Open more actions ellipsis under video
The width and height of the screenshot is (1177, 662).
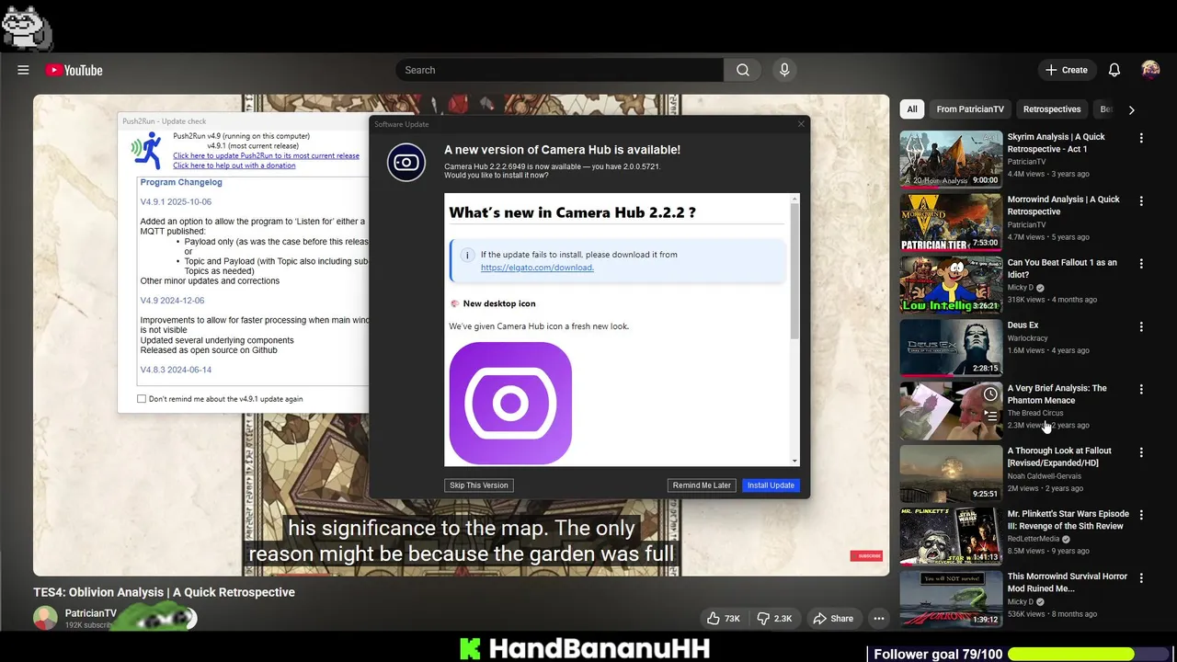[879, 619]
